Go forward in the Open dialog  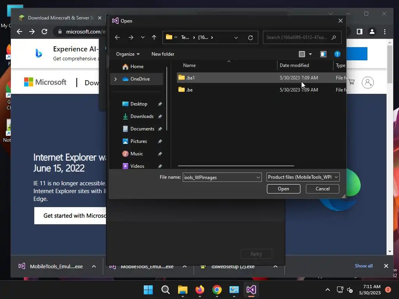click(x=131, y=37)
